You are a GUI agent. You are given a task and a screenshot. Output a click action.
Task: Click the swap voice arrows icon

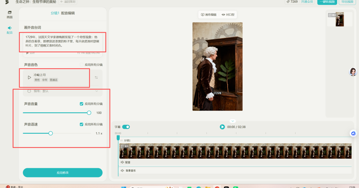(96, 77)
